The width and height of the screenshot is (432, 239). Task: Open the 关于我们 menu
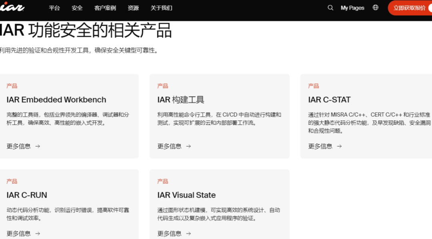click(162, 8)
